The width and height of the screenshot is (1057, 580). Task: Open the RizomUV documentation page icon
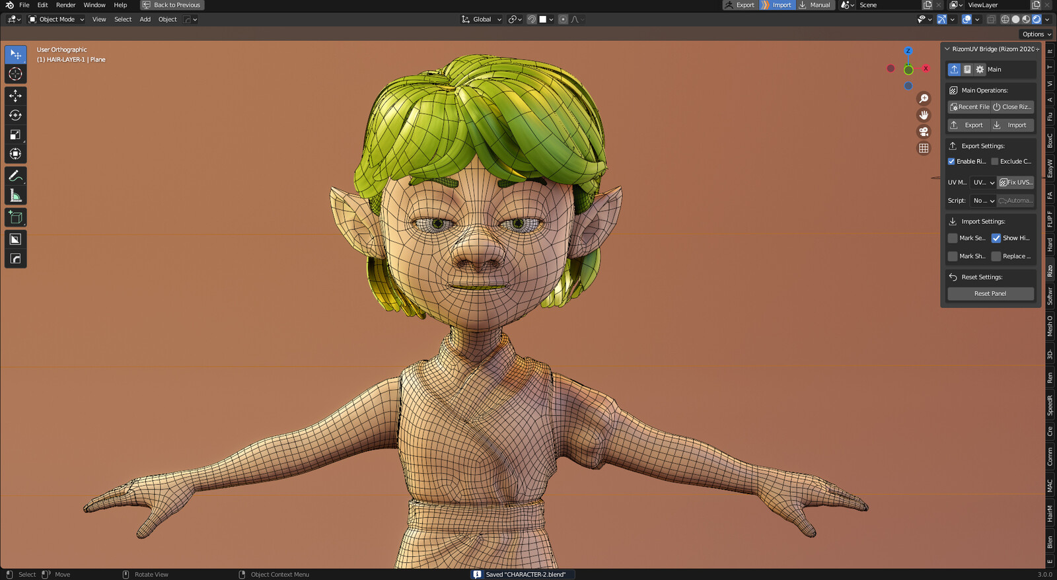pos(967,69)
